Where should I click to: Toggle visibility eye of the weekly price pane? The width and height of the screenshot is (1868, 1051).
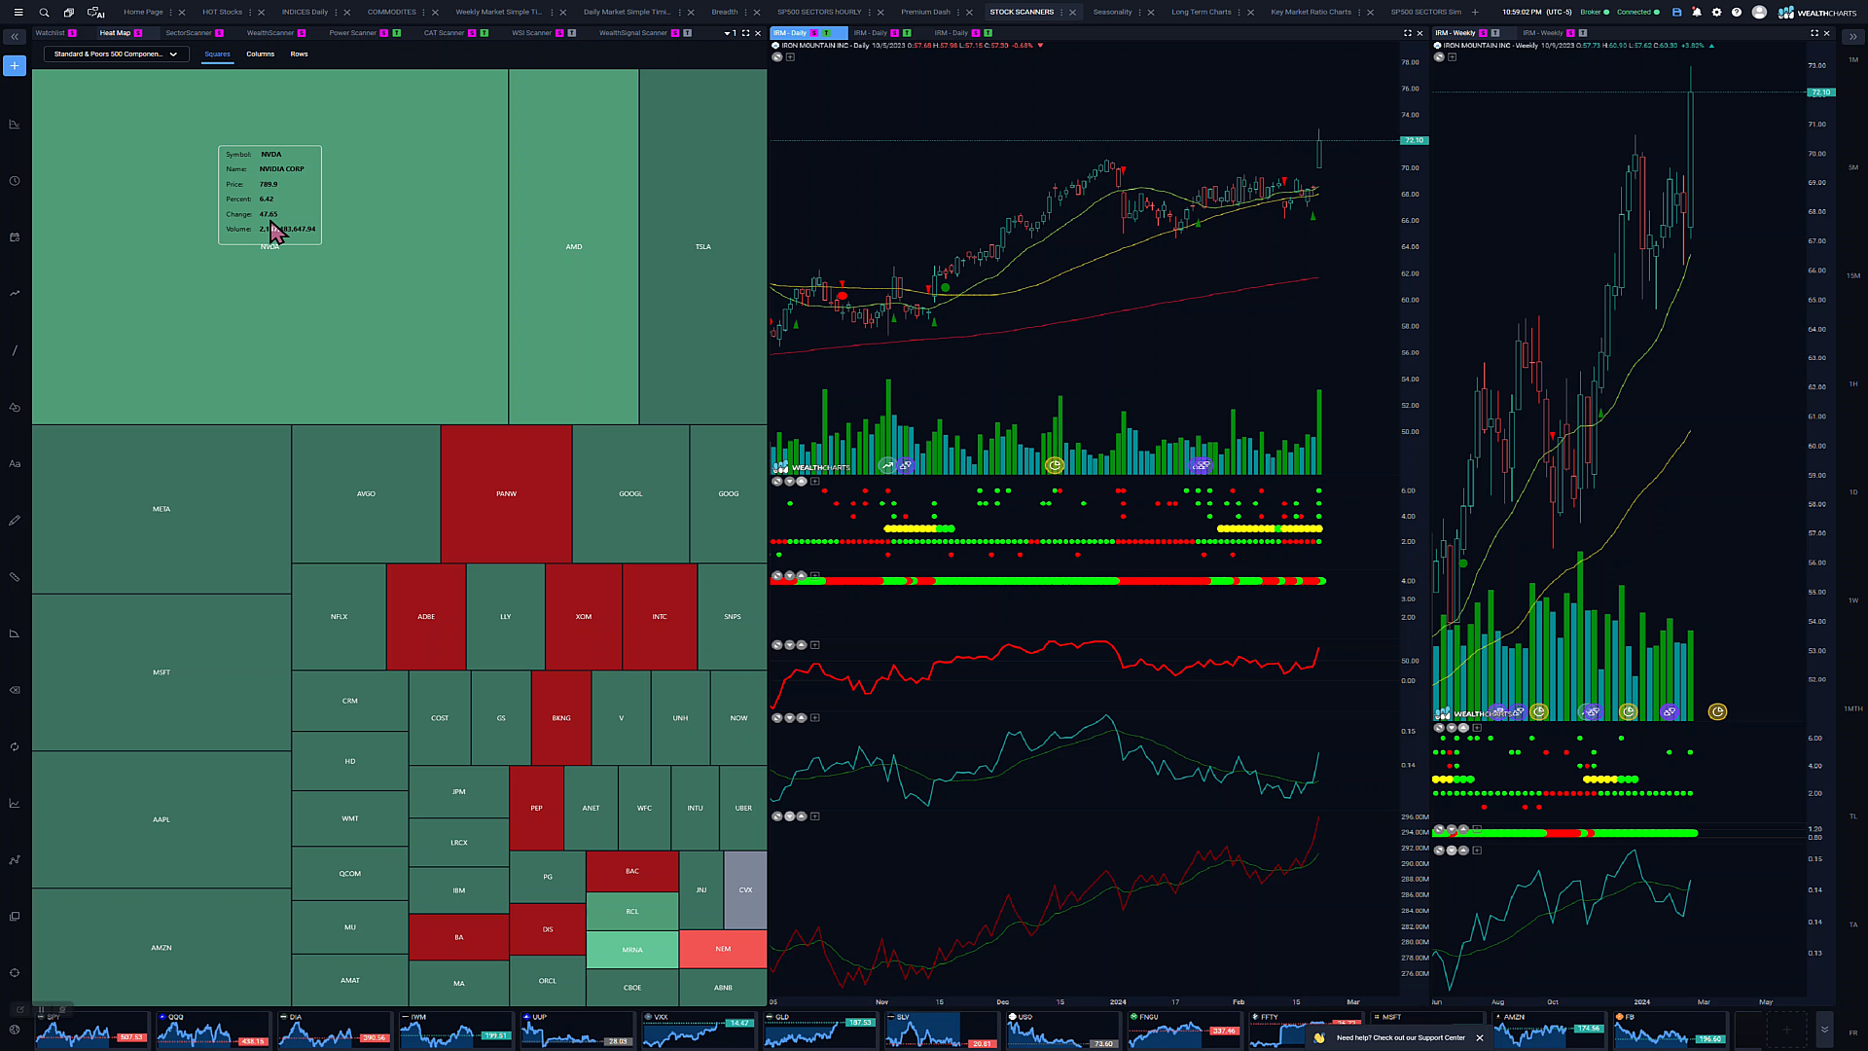tap(1438, 57)
